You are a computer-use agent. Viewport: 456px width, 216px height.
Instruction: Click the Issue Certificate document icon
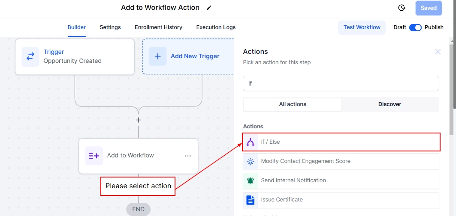(251, 200)
